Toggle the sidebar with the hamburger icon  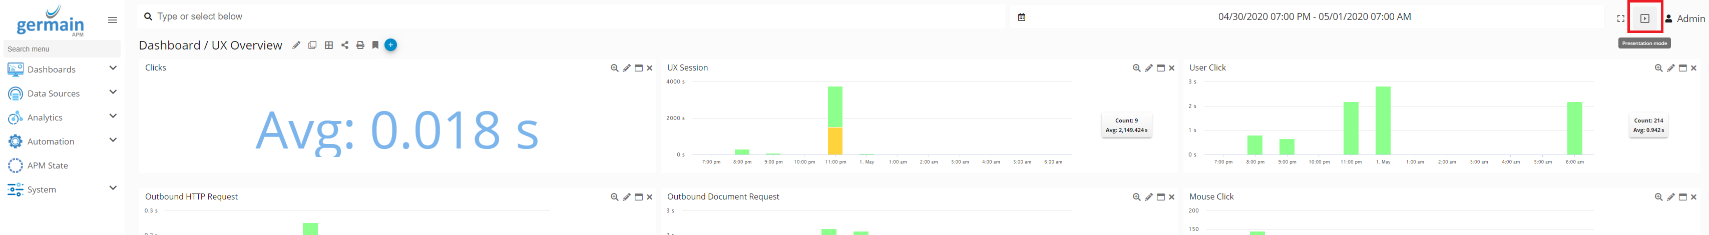coord(113,20)
